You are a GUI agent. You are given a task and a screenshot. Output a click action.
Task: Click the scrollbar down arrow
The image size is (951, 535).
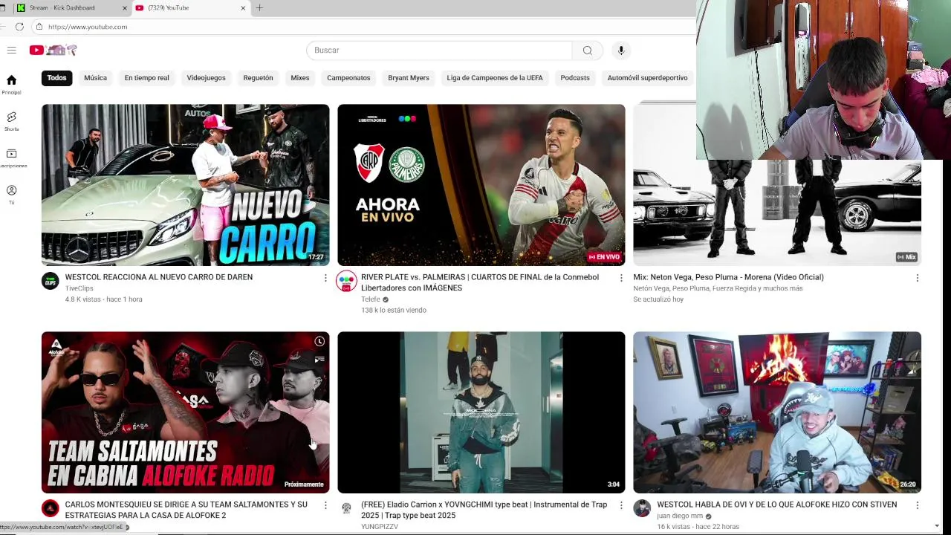tap(936, 526)
